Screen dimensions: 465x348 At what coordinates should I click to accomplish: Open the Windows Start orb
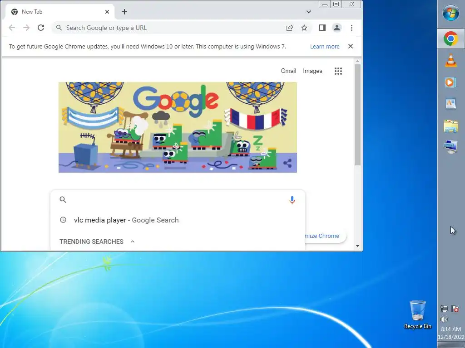tap(451, 13)
